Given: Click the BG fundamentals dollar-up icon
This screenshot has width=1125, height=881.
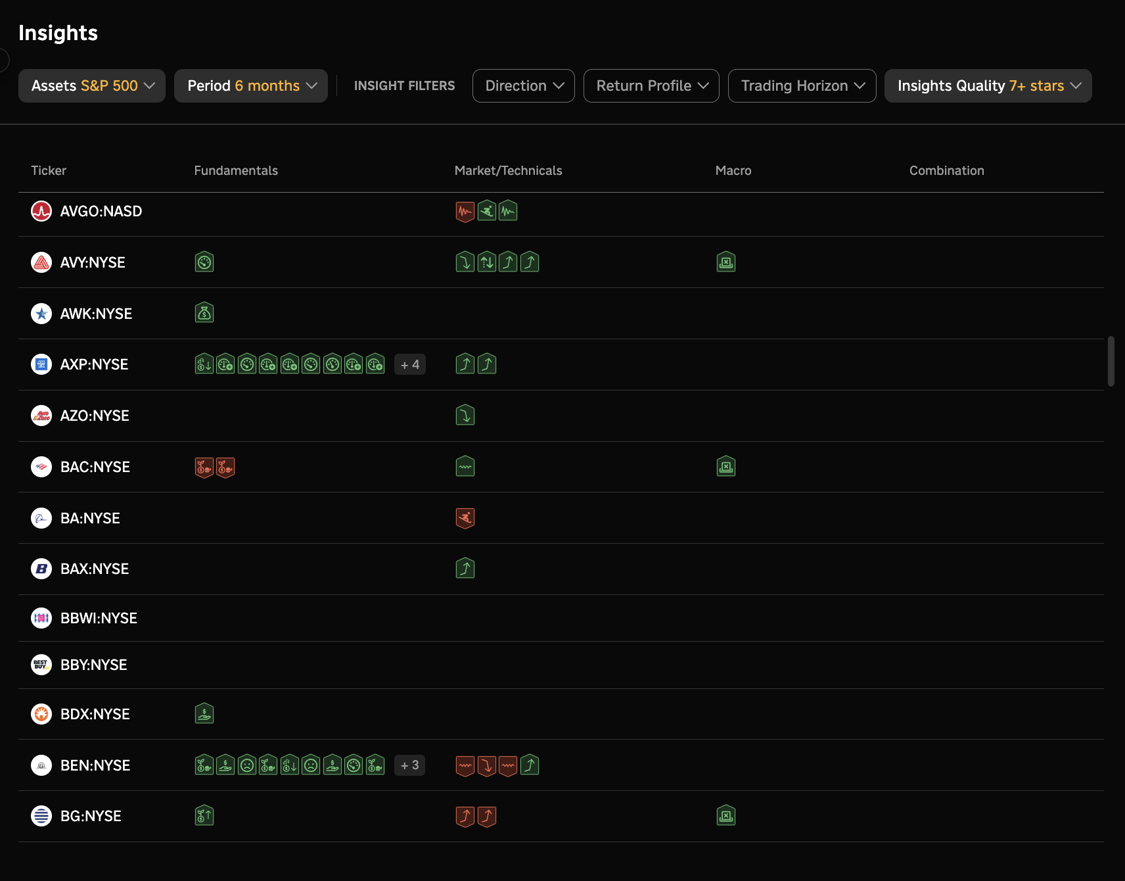Looking at the screenshot, I should tap(204, 815).
